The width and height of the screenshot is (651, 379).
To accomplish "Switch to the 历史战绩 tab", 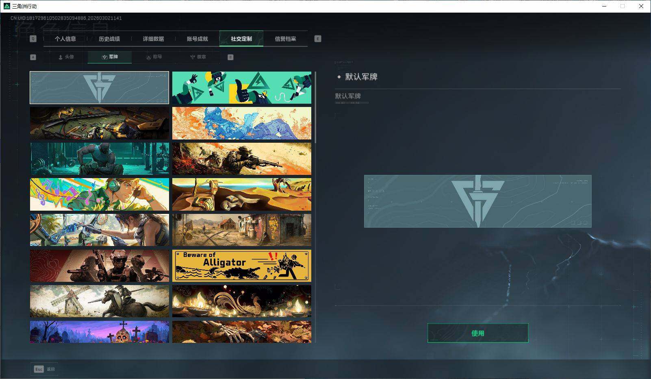I will click(109, 39).
